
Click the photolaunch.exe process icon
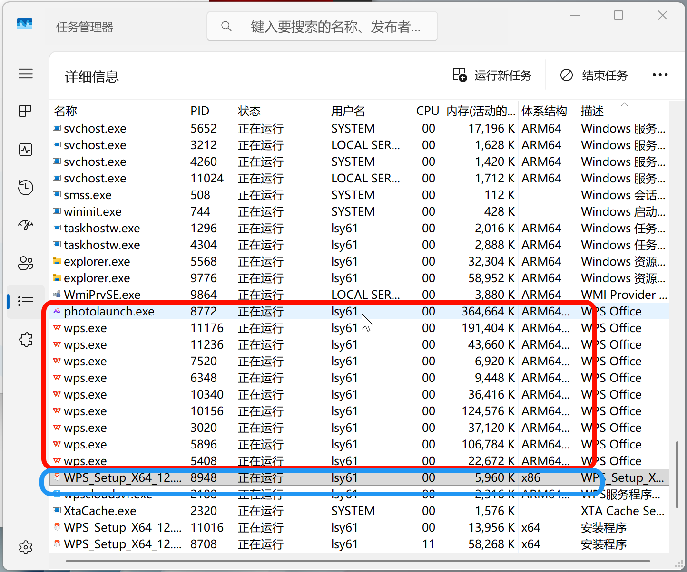57,311
